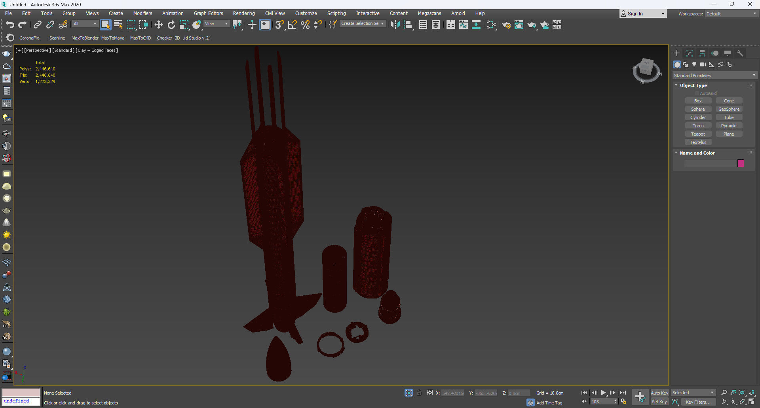Toggle Isolate Selection in status bar
The image size is (760, 408).
[x=408, y=393]
